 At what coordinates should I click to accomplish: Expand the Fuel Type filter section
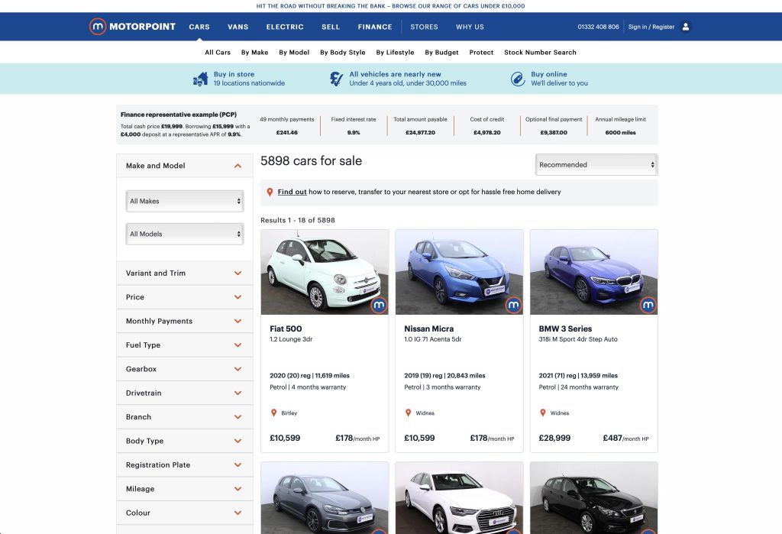[x=237, y=345]
